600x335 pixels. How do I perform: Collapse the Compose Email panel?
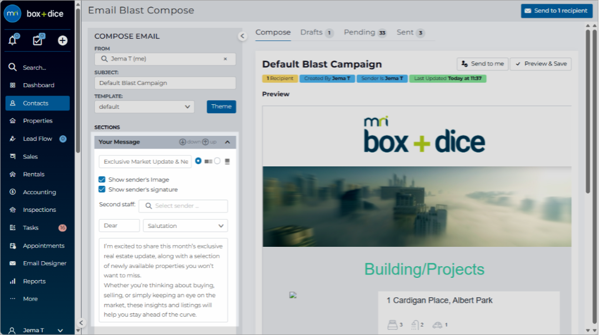(x=242, y=36)
